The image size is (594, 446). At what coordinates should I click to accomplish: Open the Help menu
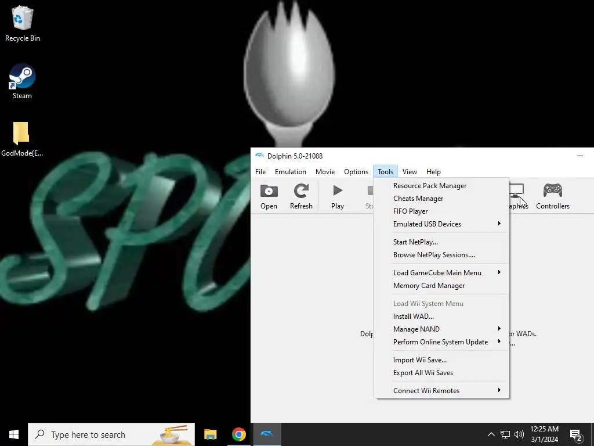coord(433,172)
